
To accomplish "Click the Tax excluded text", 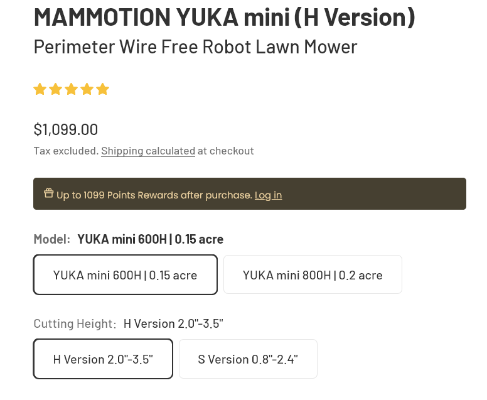I will tap(66, 151).
